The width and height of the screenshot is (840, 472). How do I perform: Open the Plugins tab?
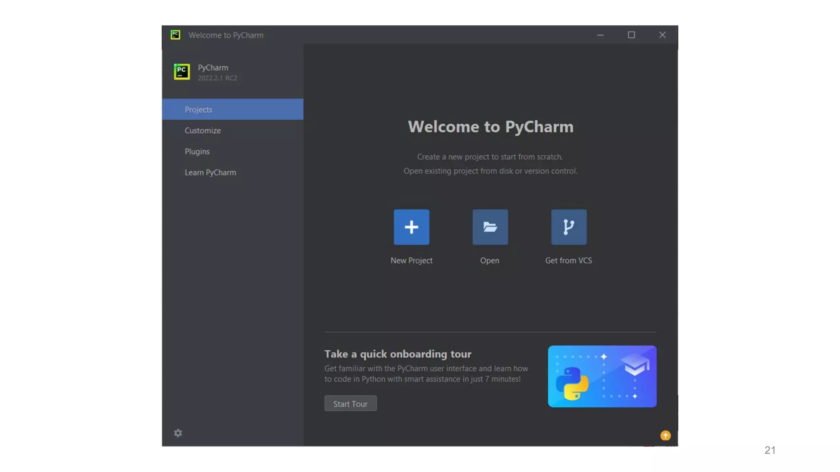[x=233, y=151]
